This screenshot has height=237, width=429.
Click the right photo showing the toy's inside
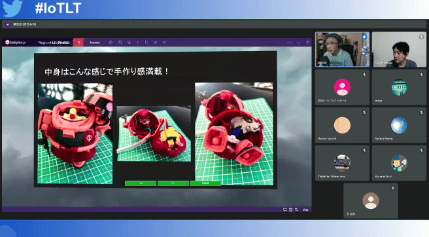234,134
